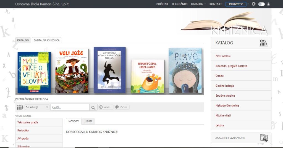
Task: Click the books icon beside search criteria
Action: pyautogui.click(x=20, y=107)
